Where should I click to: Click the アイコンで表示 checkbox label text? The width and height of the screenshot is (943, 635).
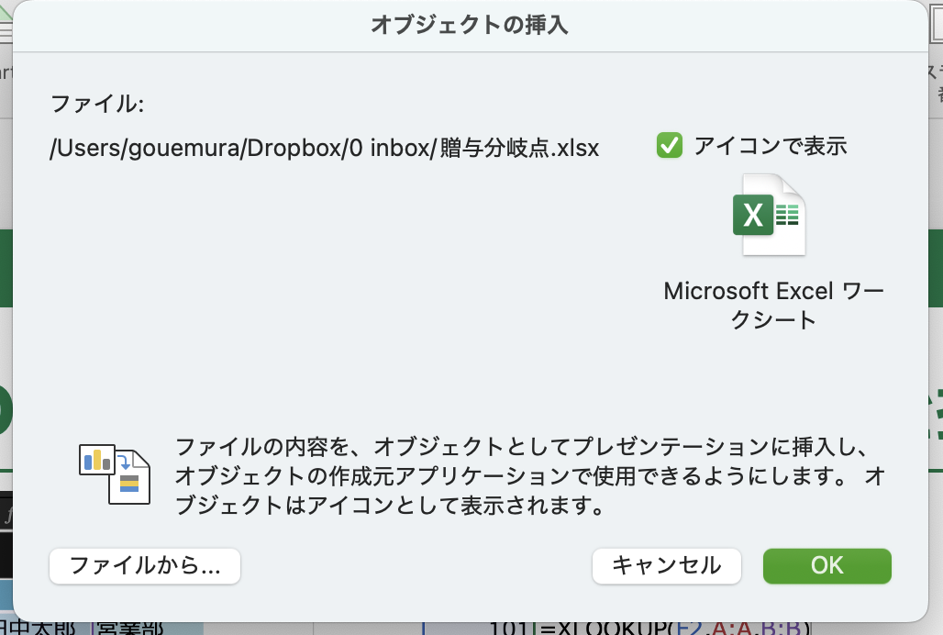pyautogui.click(x=771, y=146)
